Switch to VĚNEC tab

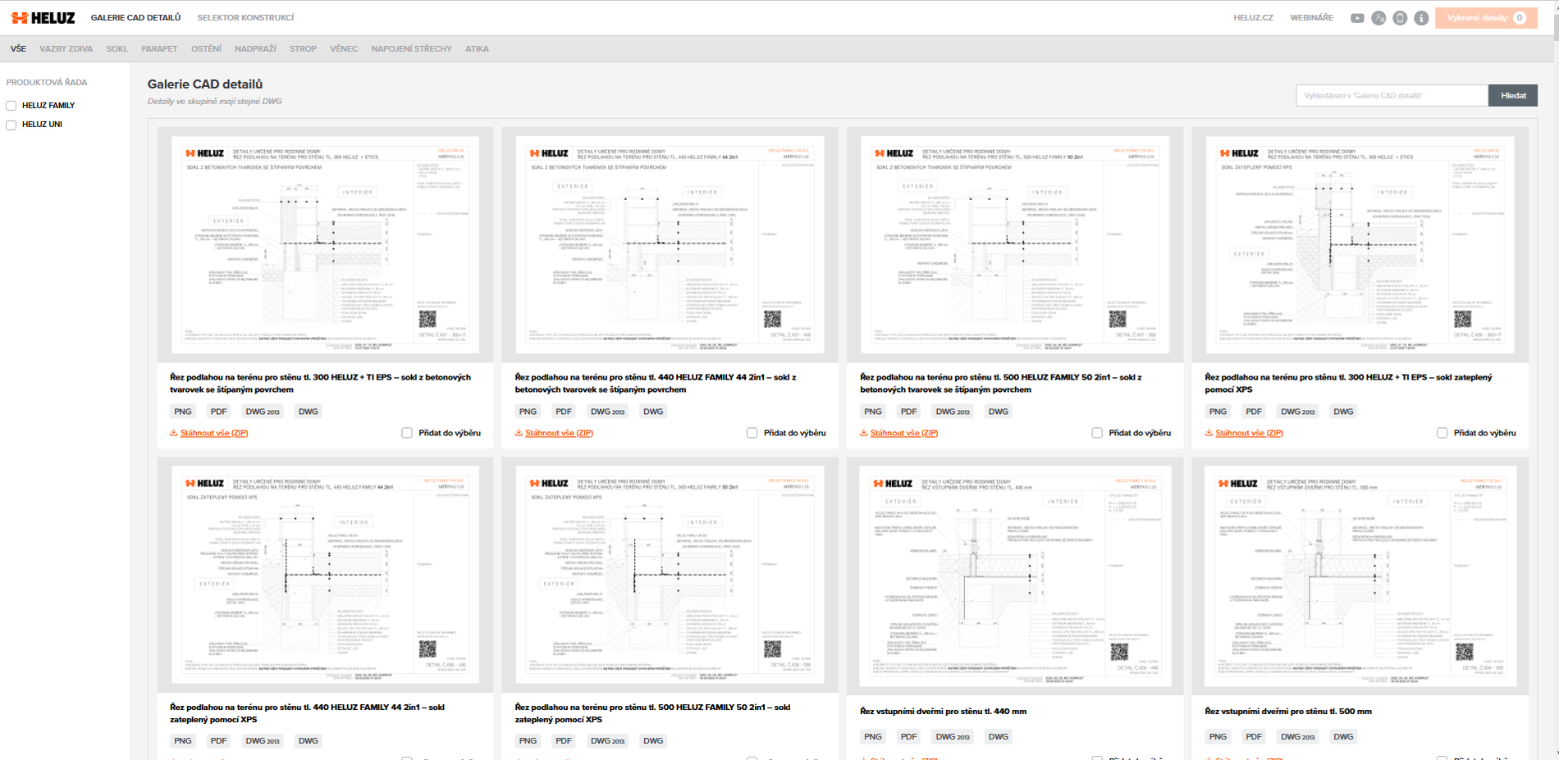point(344,49)
